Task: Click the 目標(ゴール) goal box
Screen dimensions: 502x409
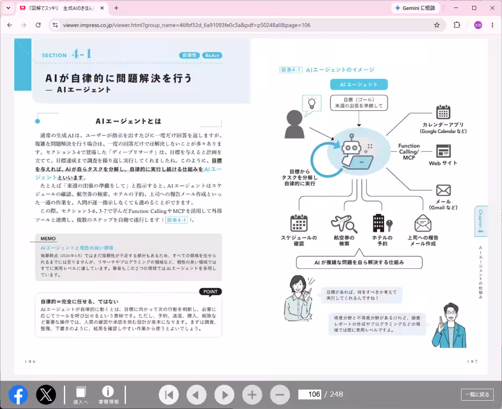Action: pyautogui.click(x=359, y=103)
